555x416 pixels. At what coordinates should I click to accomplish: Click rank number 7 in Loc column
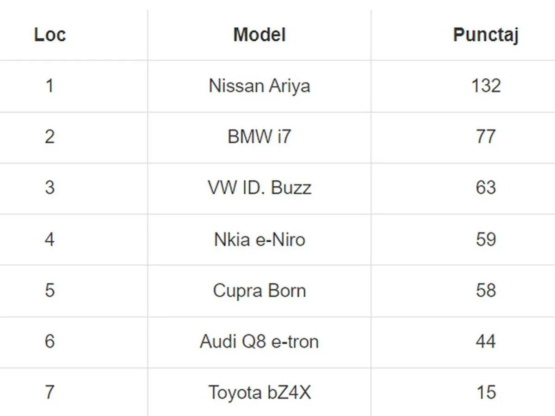point(49,393)
